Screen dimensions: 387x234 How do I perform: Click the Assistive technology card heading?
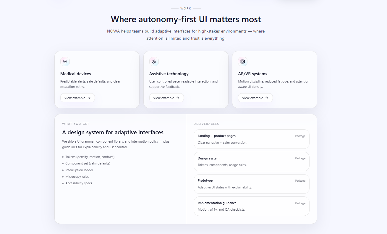(x=169, y=74)
